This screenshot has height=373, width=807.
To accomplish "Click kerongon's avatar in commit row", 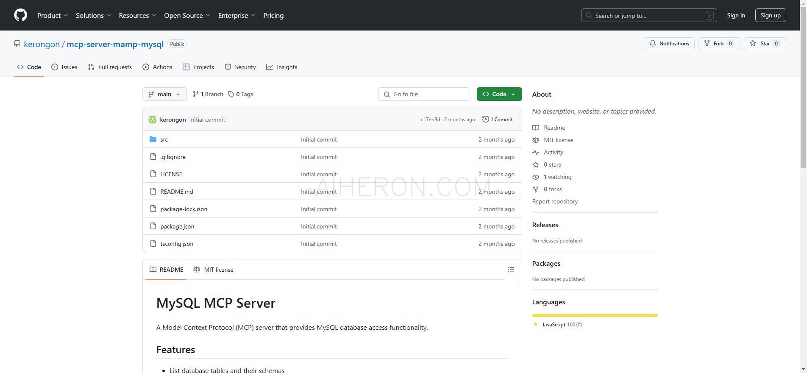I will coord(153,120).
